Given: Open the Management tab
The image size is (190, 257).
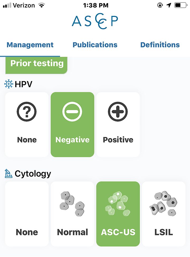Looking at the screenshot, I should pyautogui.click(x=30, y=45).
